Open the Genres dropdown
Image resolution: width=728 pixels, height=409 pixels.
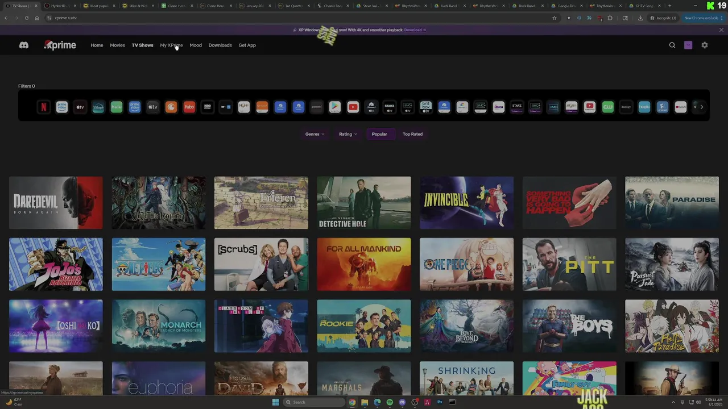click(x=315, y=134)
